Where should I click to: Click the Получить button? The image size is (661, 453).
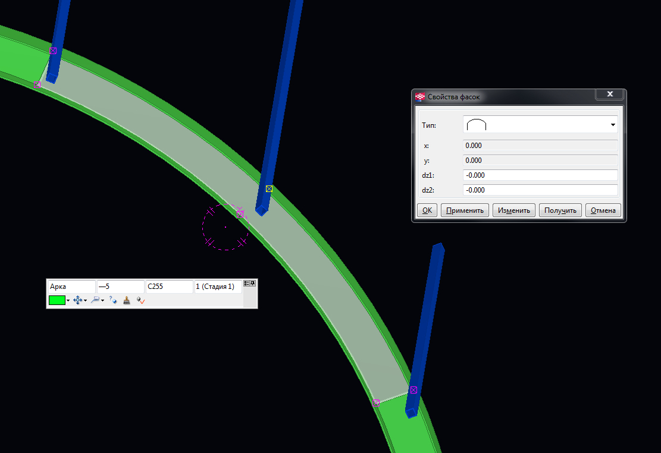(560, 210)
